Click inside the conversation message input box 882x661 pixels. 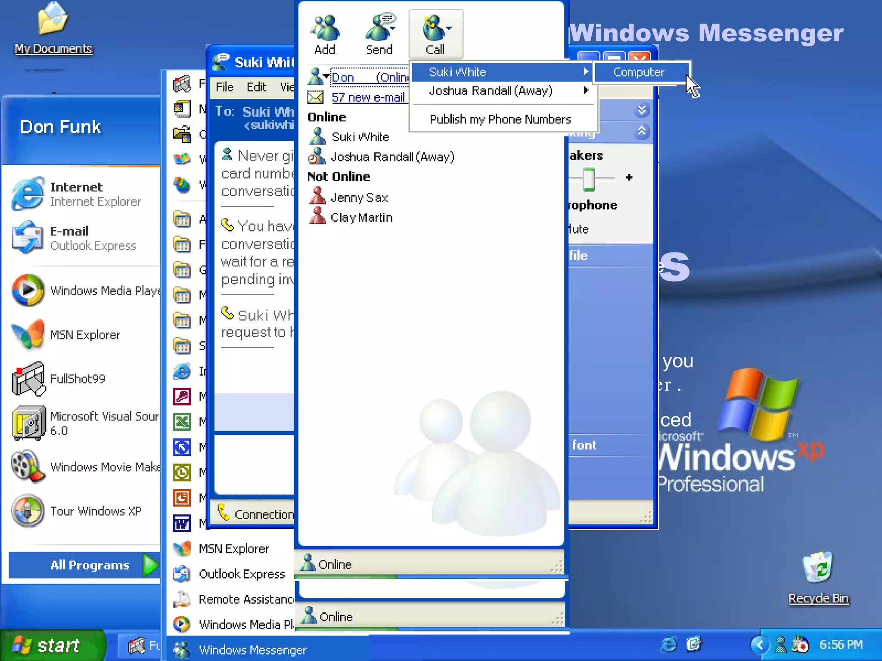[255, 465]
